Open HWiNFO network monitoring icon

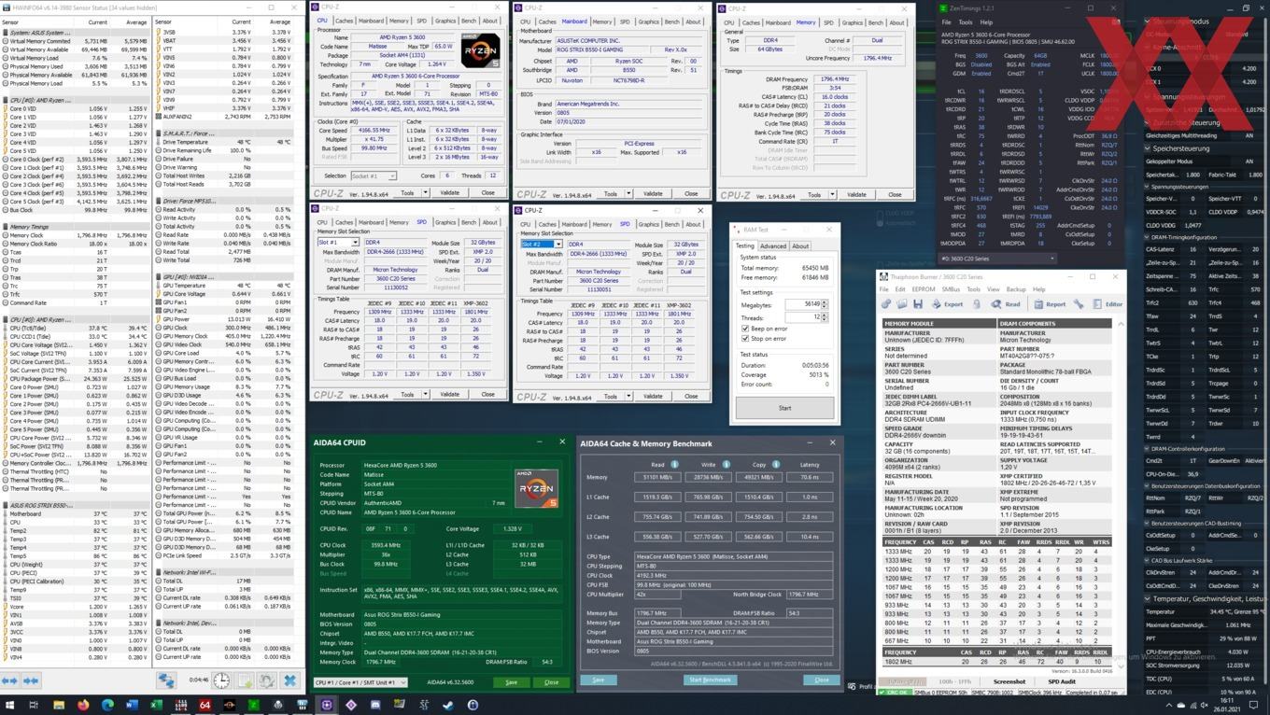(x=165, y=680)
